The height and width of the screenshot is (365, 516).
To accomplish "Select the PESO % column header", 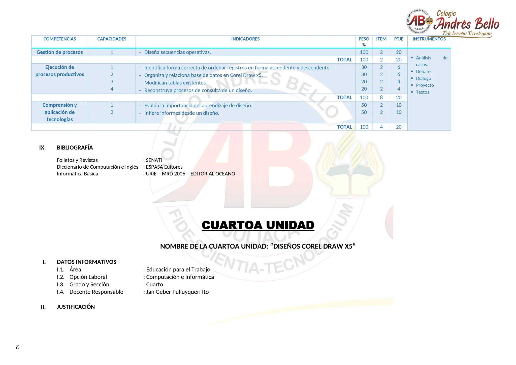I will pos(364,42).
